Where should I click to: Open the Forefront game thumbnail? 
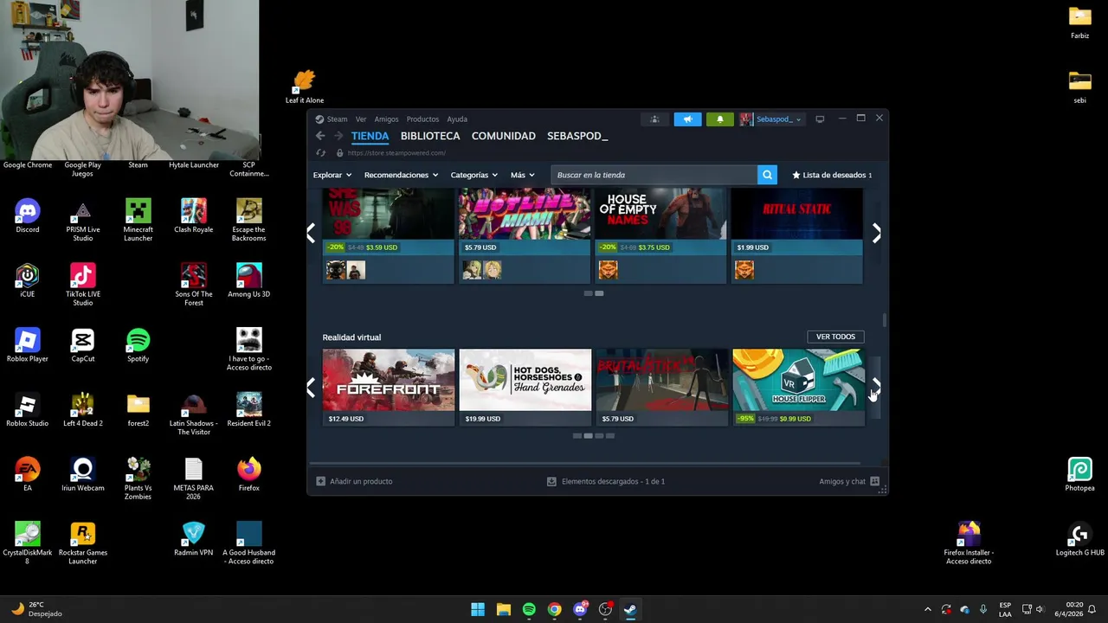click(x=389, y=380)
